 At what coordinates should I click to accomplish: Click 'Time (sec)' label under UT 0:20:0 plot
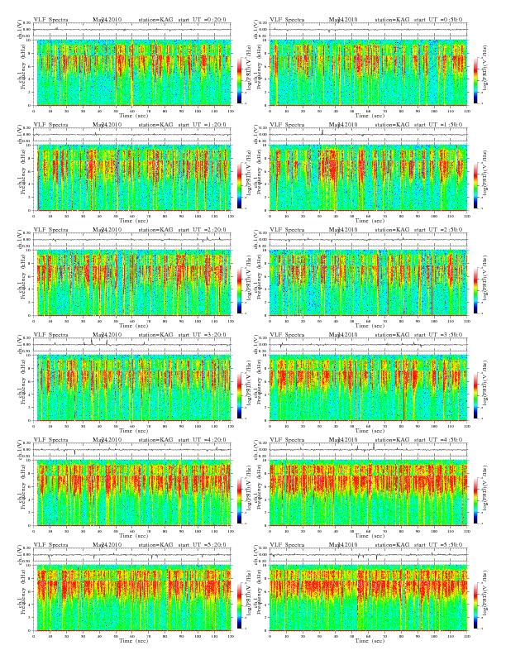[134, 115]
